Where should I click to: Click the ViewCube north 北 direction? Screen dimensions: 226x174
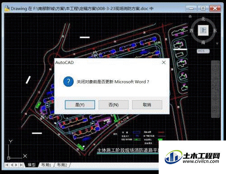pos(203,19)
